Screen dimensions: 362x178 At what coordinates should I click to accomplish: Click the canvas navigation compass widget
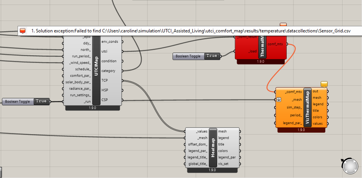(x=351, y=166)
